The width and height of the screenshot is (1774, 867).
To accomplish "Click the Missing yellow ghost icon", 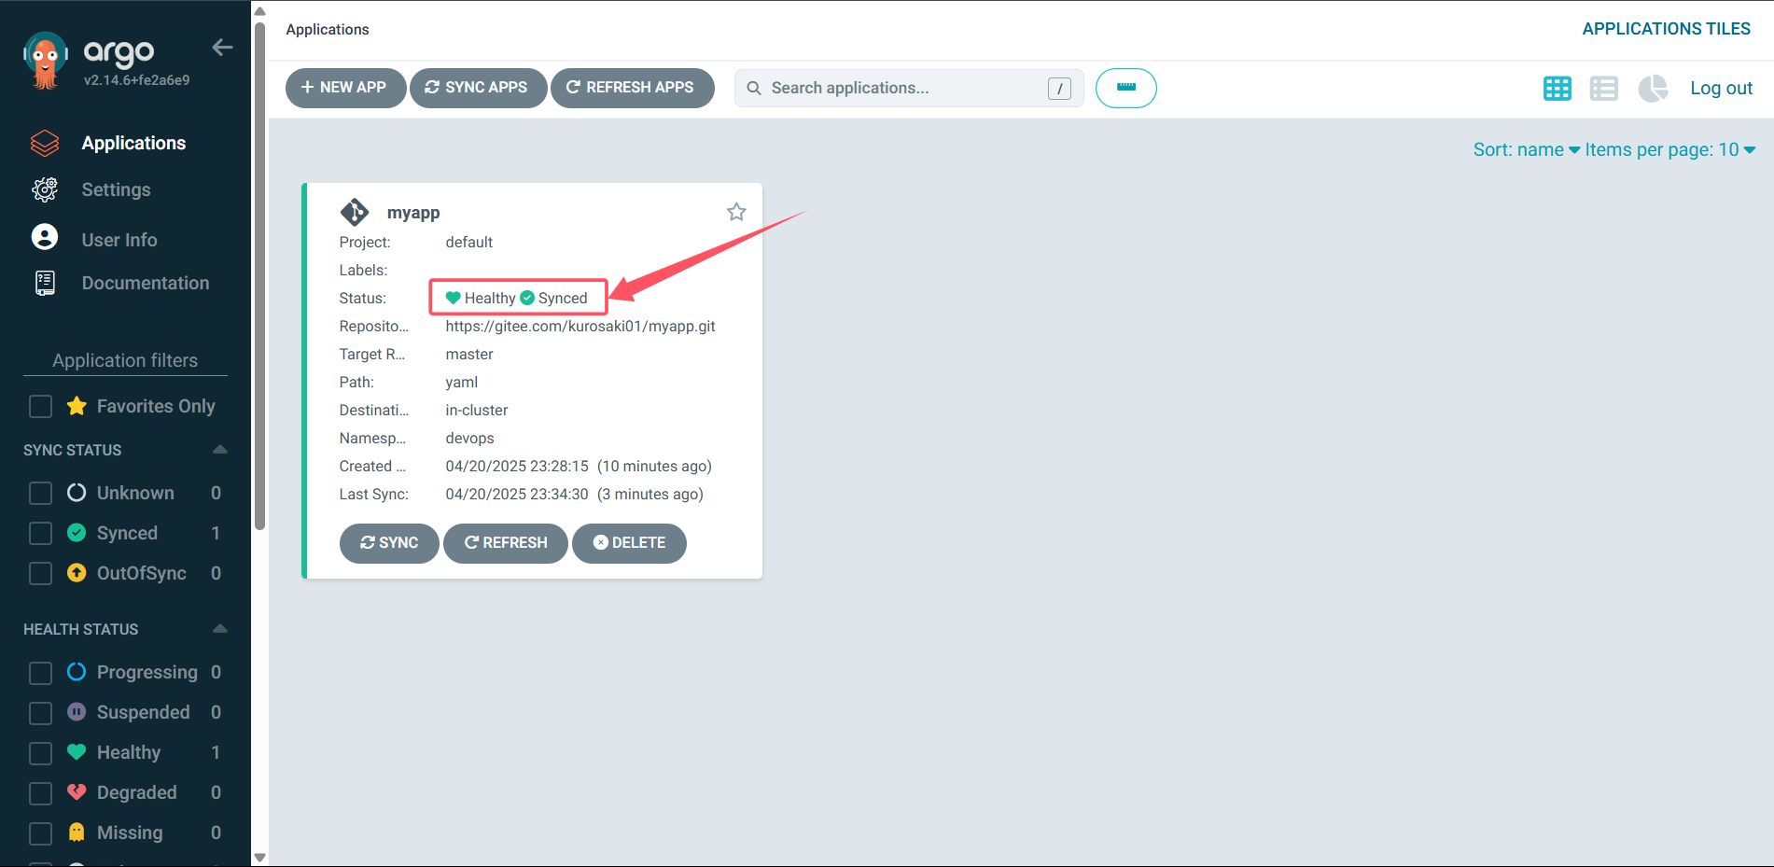I will [77, 832].
